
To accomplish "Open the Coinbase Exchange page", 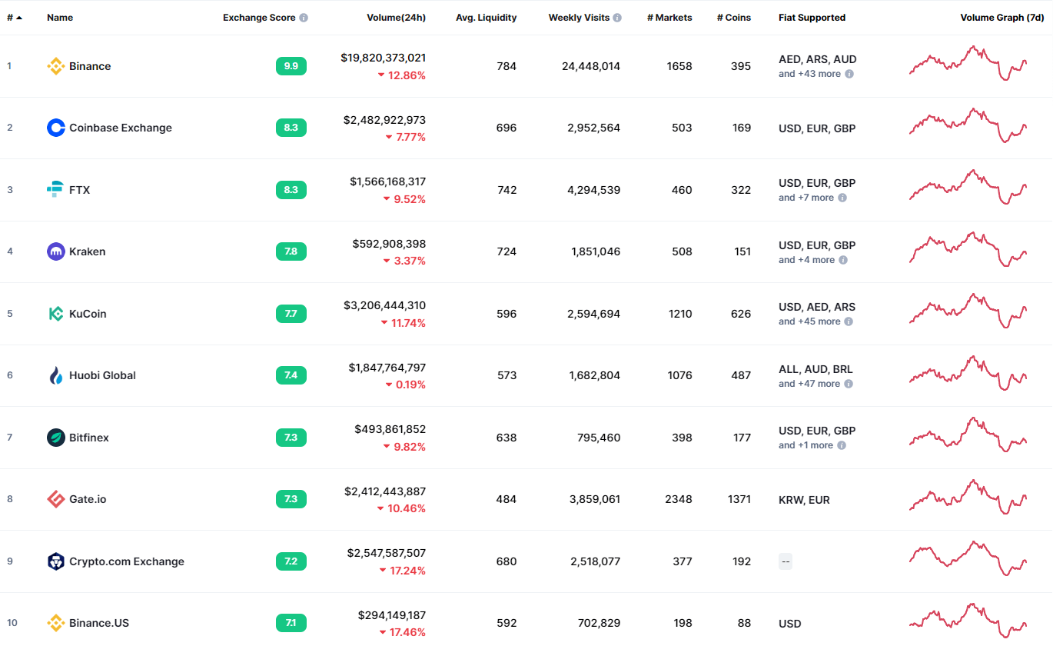I will click(121, 128).
